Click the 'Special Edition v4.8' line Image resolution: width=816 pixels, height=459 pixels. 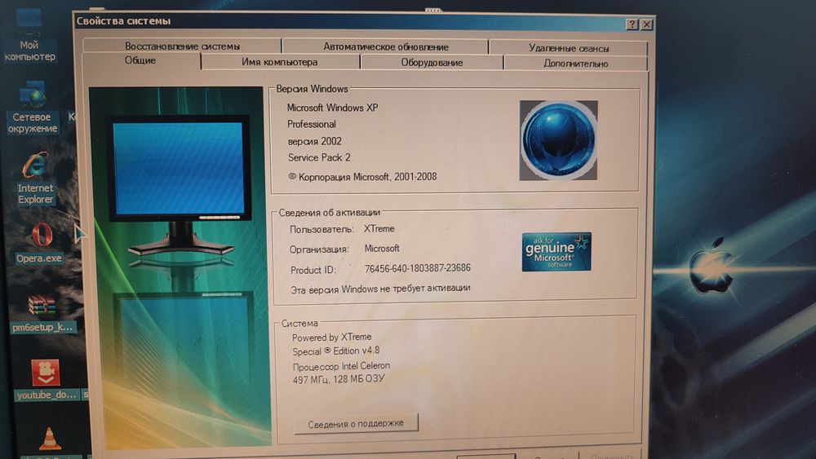335,351
